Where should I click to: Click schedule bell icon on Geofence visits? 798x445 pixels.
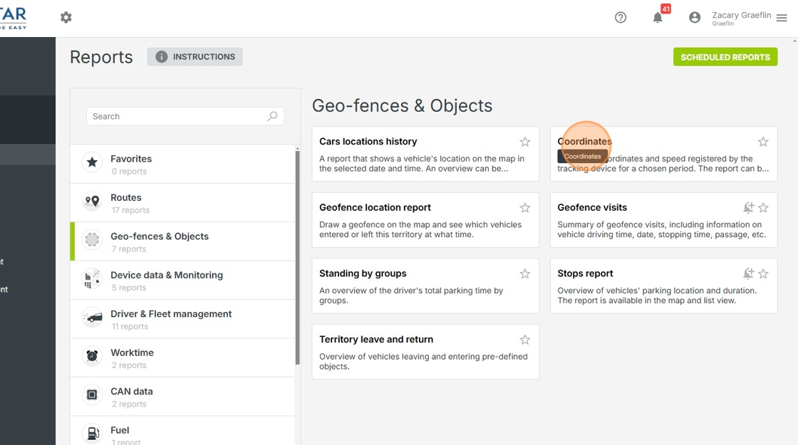click(748, 208)
